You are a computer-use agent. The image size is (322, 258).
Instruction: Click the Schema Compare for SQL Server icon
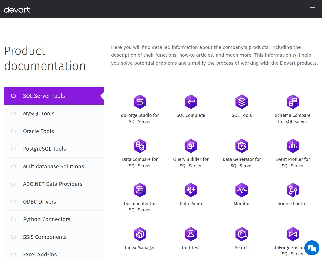[293, 102]
